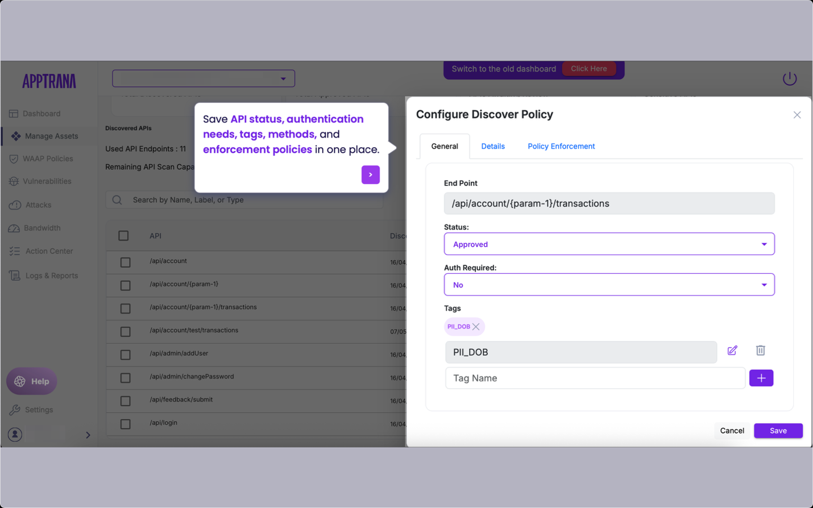Click API column header
The width and height of the screenshot is (813, 508).
[155, 236]
